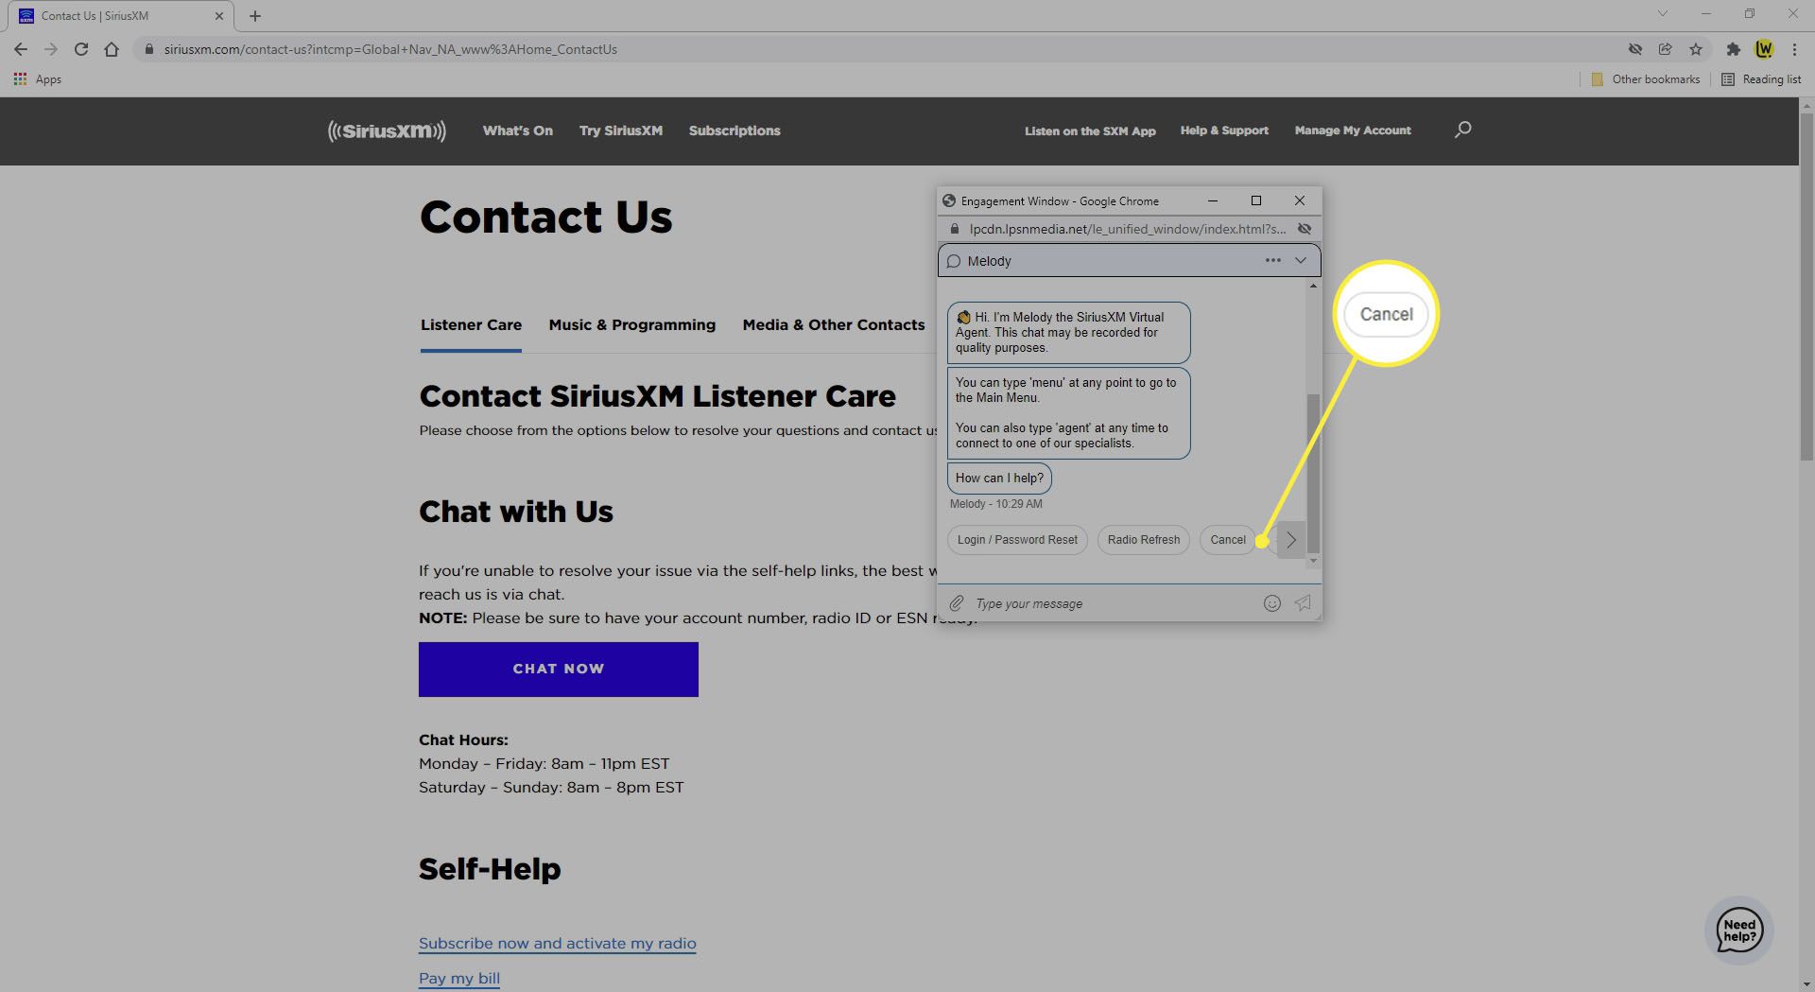
Task: Click the Type your message field
Action: [1114, 603]
